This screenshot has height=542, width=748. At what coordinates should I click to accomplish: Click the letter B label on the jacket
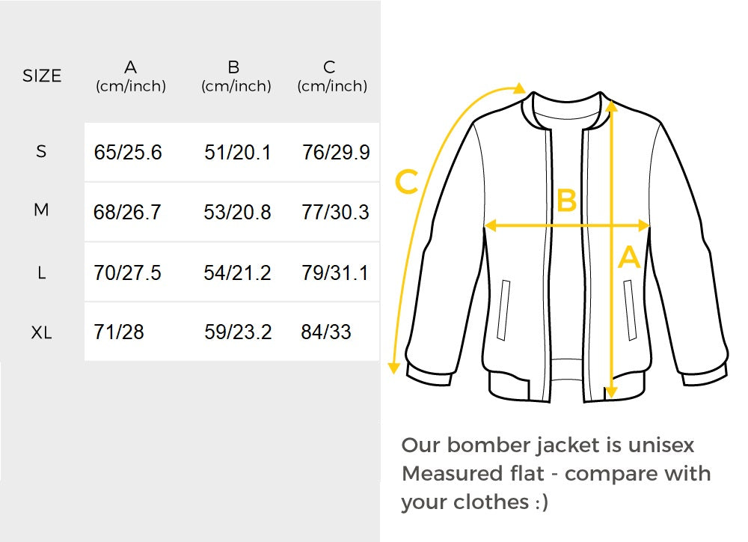pos(566,201)
